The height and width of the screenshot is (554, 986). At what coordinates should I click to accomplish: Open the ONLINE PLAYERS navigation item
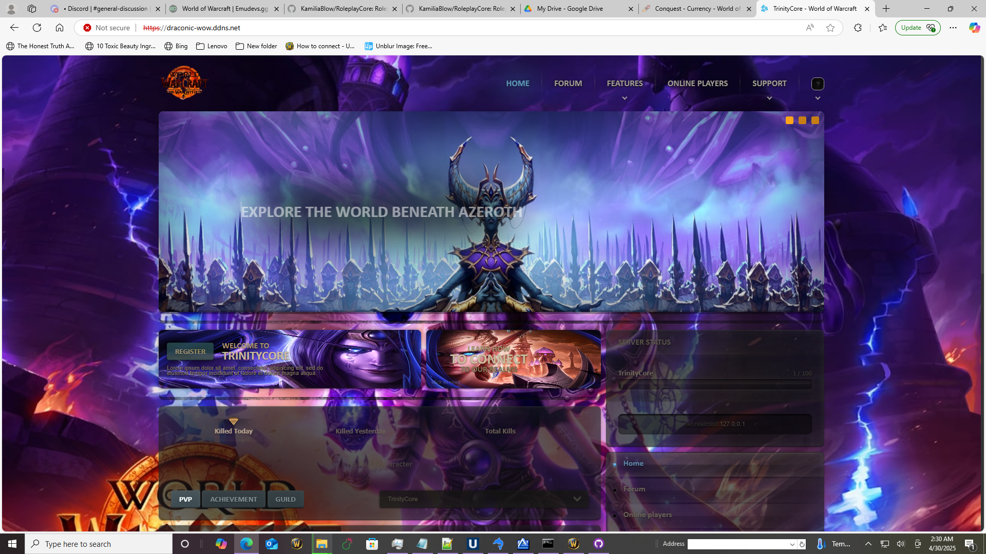(697, 83)
